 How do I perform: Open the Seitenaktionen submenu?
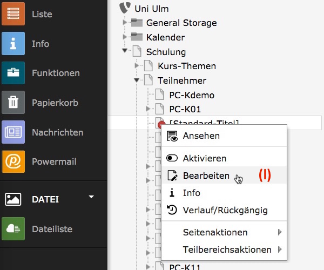click(215, 232)
